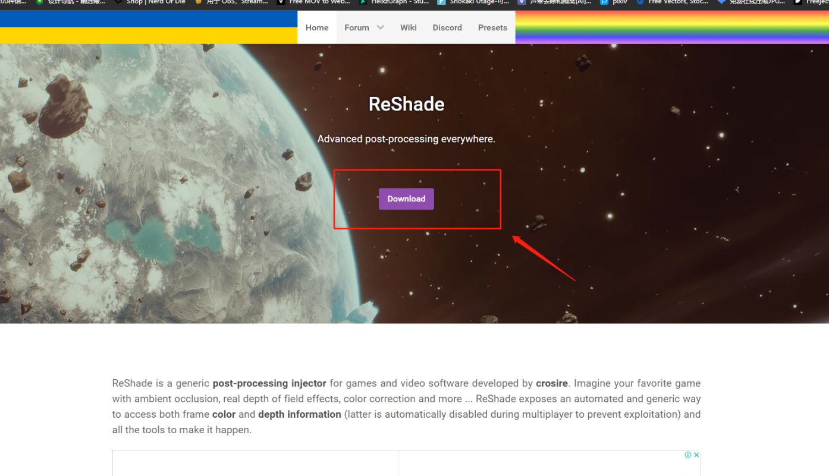The width and height of the screenshot is (829, 476).
Task: Click the ad info (AdChoices) icon
Action: pos(687,455)
